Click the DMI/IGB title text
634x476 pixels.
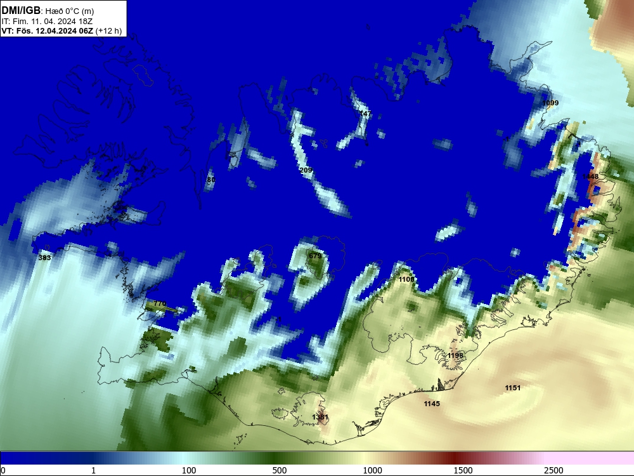click(21, 10)
